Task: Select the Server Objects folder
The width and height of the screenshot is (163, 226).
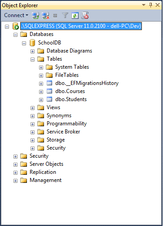Action: tap(46, 164)
